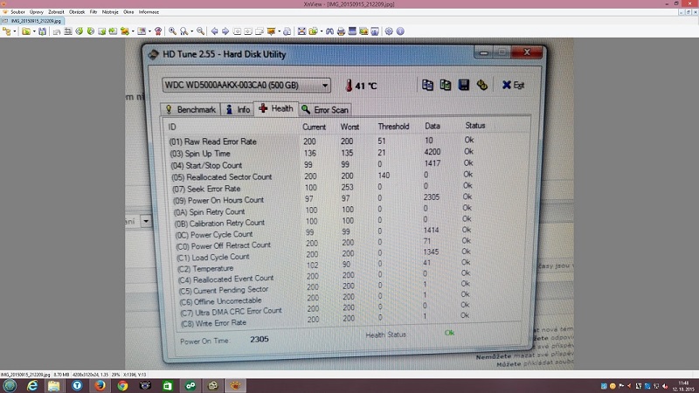Open the Soubor menu
The image size is (699, 393).
click(17, 12)
